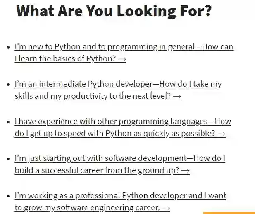This screenshot has width=255, height=214.
Task: Open the link for learning Python basics
Action: (124, 47)
